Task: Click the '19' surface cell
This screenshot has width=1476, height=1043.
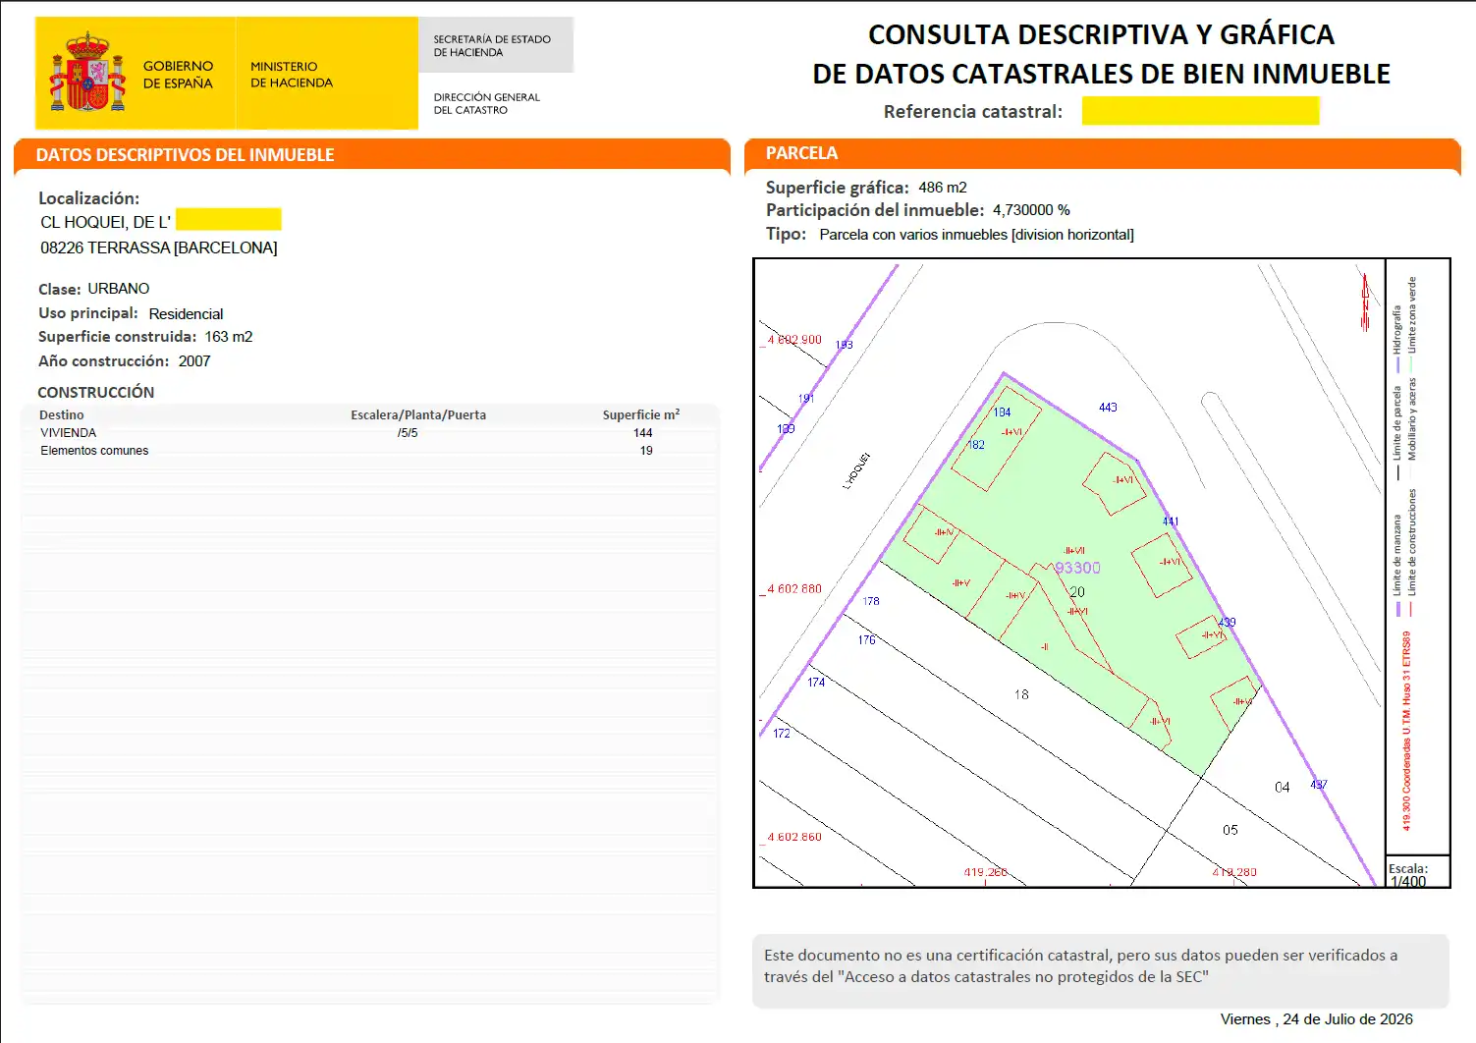Action: (x=646, y=451)
